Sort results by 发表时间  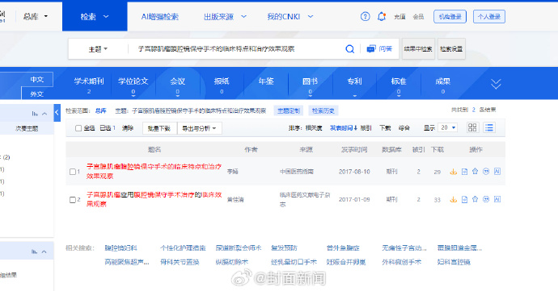tap(343, 127)
